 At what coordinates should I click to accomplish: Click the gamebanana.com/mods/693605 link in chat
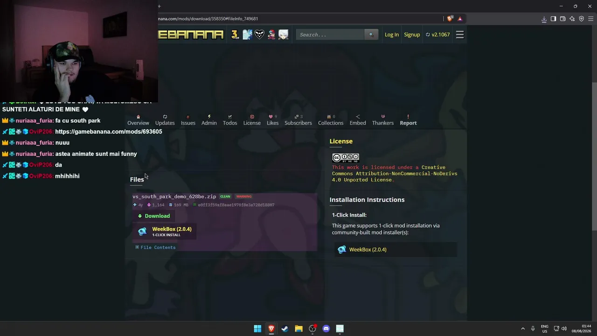pos(109,132)
